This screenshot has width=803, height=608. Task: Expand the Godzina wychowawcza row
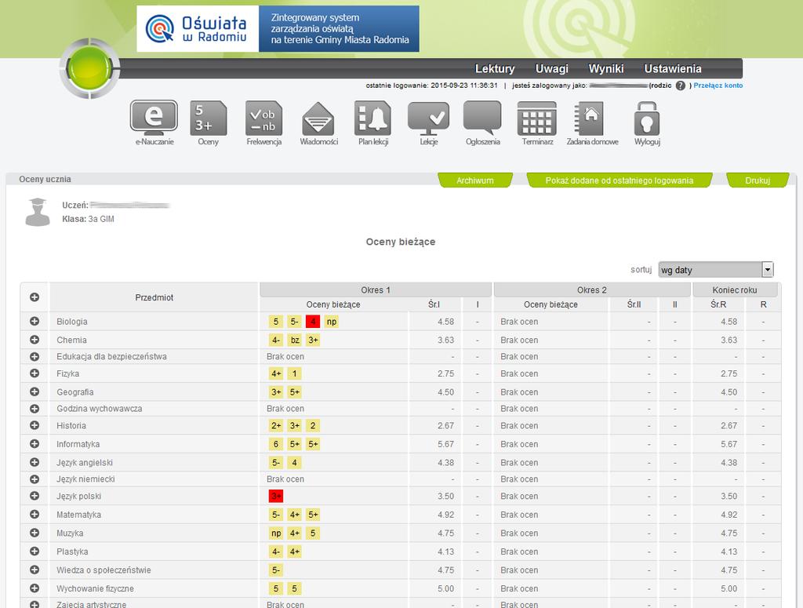pyautogui.click(x=35, y=409)
